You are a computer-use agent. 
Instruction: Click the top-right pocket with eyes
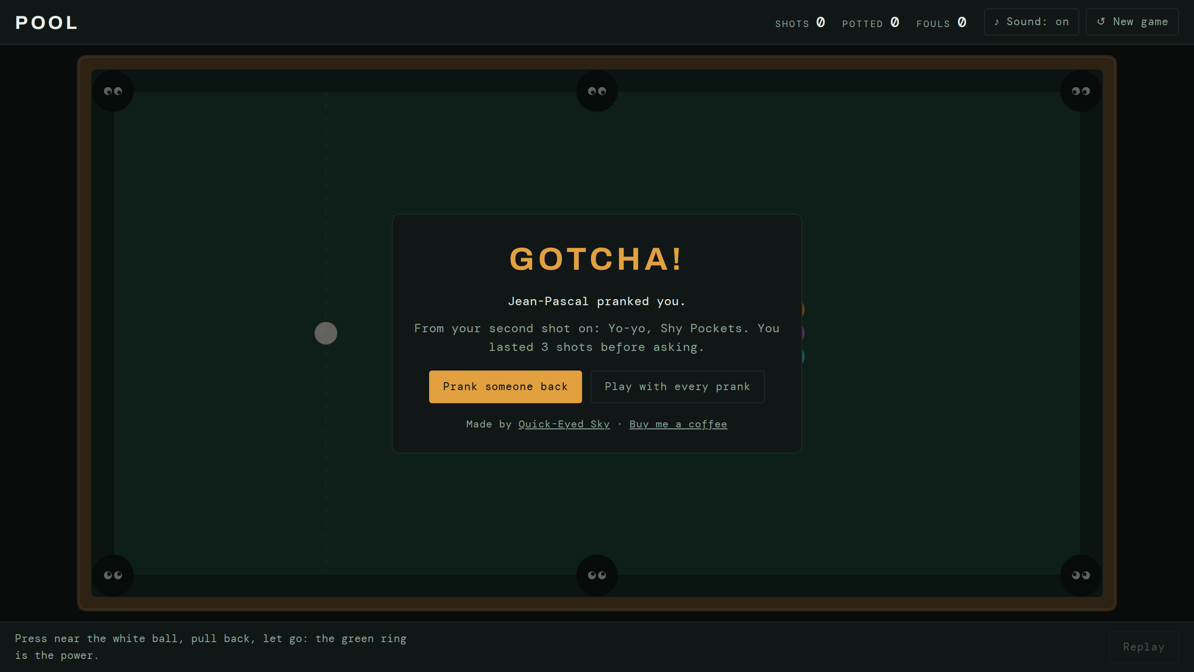1081,91
